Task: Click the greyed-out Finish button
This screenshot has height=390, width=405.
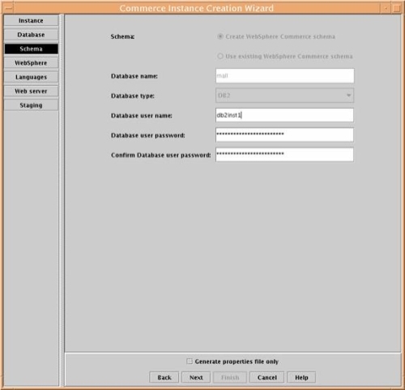Action: 230,377
